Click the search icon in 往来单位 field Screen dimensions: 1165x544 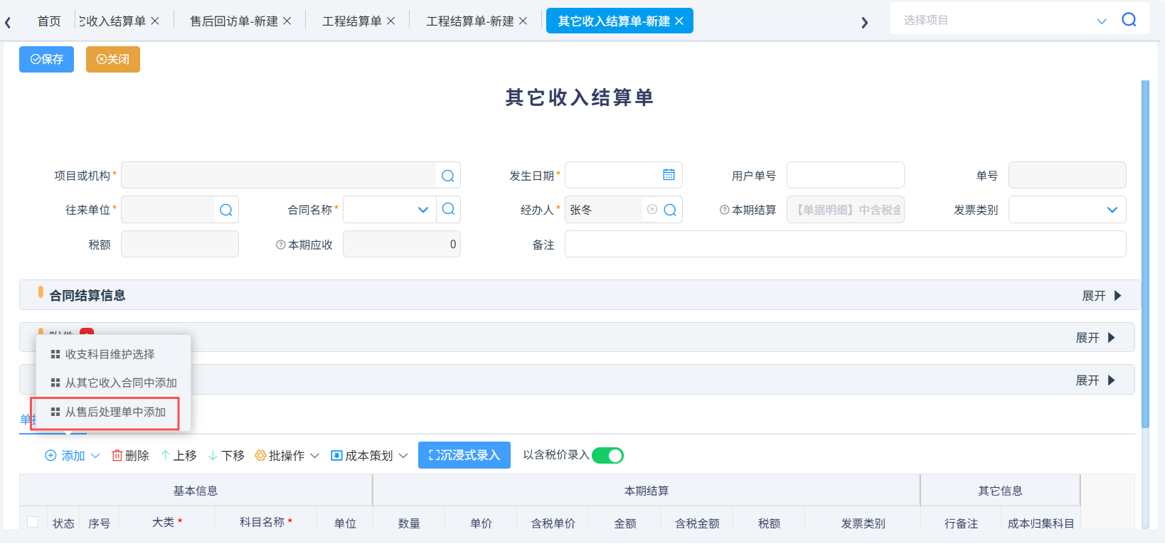225,210
